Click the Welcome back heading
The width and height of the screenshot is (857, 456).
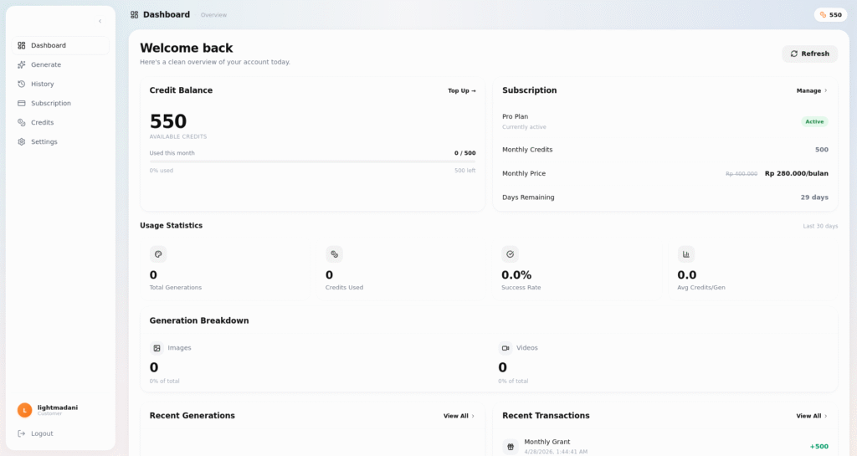(x=187, y=48)
